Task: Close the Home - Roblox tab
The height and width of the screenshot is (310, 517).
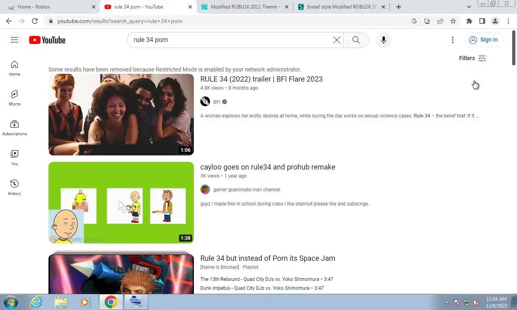Action: click(94, 7)
